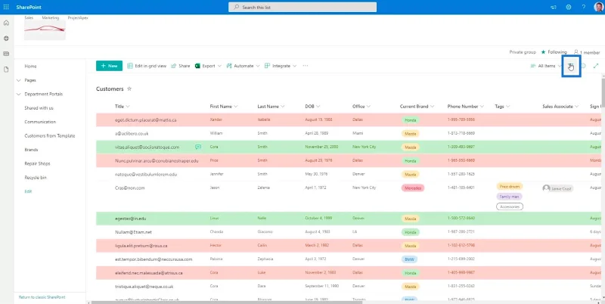Open Home in left navigation
605x304 pixels.
[30, 67]
